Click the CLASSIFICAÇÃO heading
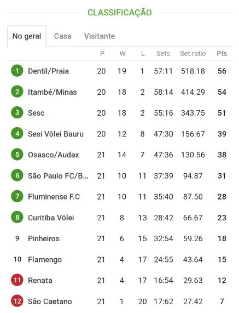The width and height of the screenshot is (239, 313). tap(120, 13)
